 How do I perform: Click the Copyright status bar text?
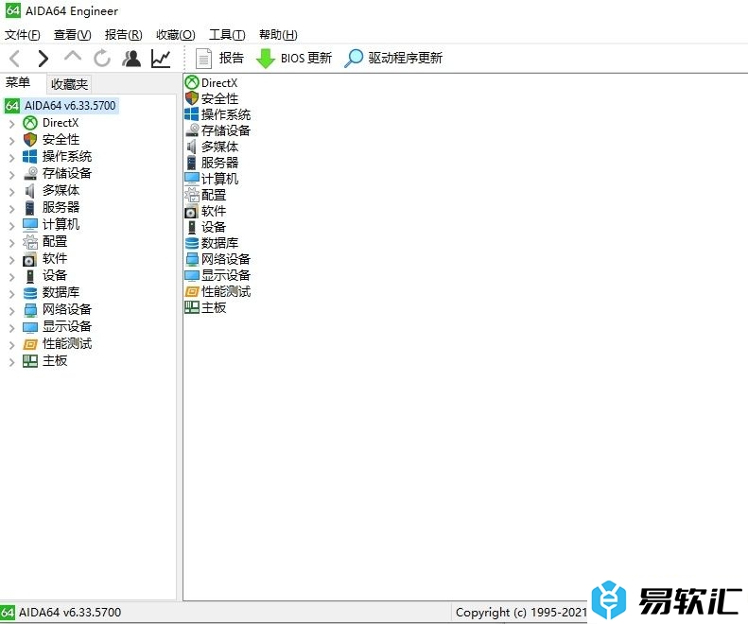click(x=521, y=612)
